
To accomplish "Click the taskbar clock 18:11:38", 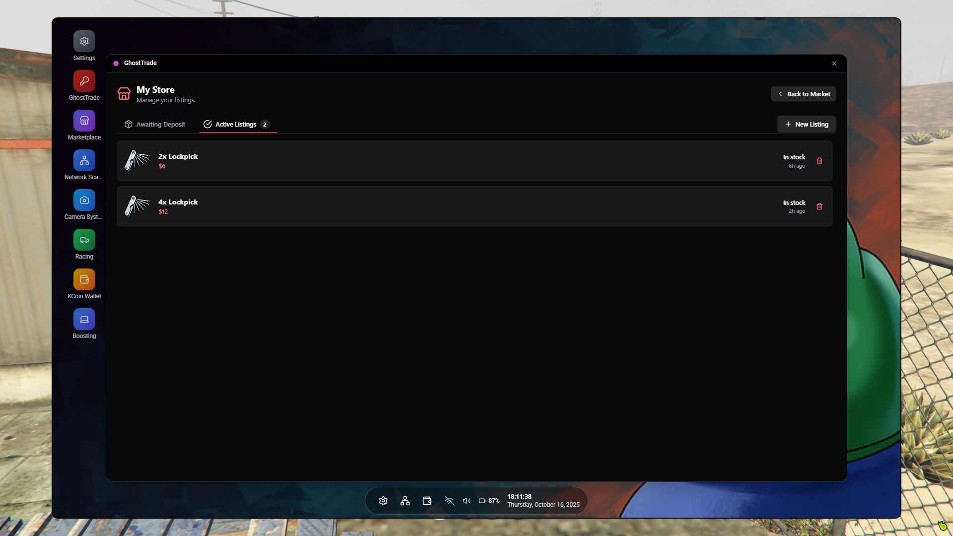I will click(x=519, y=497).
